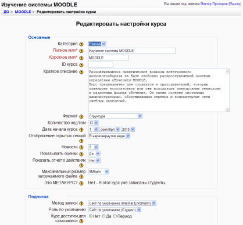Open help icon beside Дата начала курса
The height and width of the screenshot is (225, 243).
[81, 130]
